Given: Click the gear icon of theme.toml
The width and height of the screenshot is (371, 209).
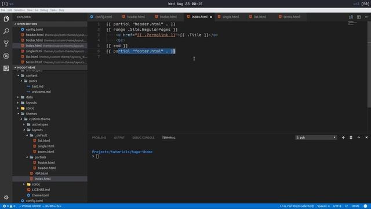Looking at the screenshot, I should point(28,195).
